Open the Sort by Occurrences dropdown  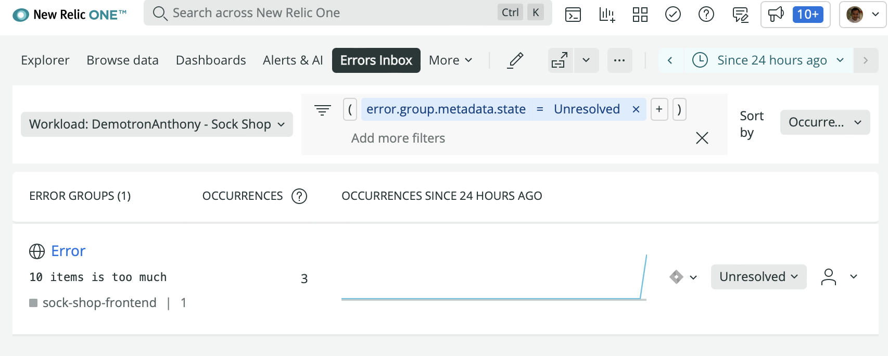(825, 122)
